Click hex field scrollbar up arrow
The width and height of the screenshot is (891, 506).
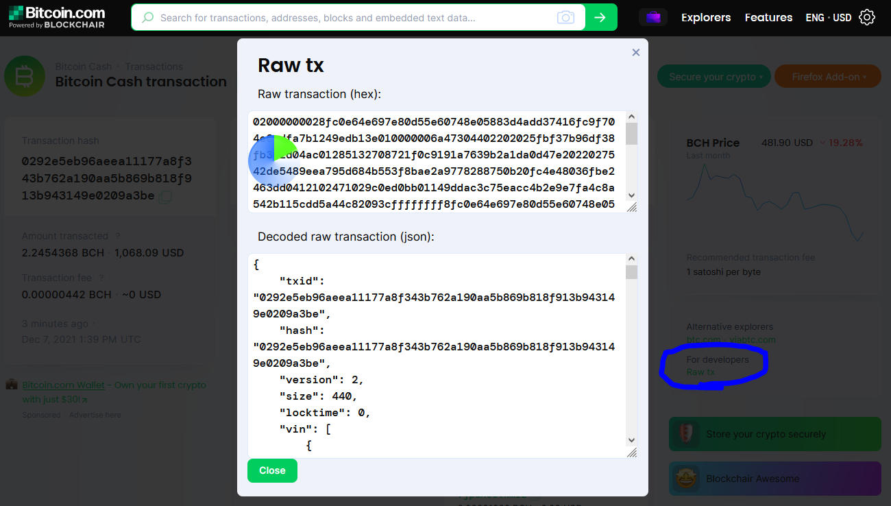pyautogui.click(x=632, y=117)
